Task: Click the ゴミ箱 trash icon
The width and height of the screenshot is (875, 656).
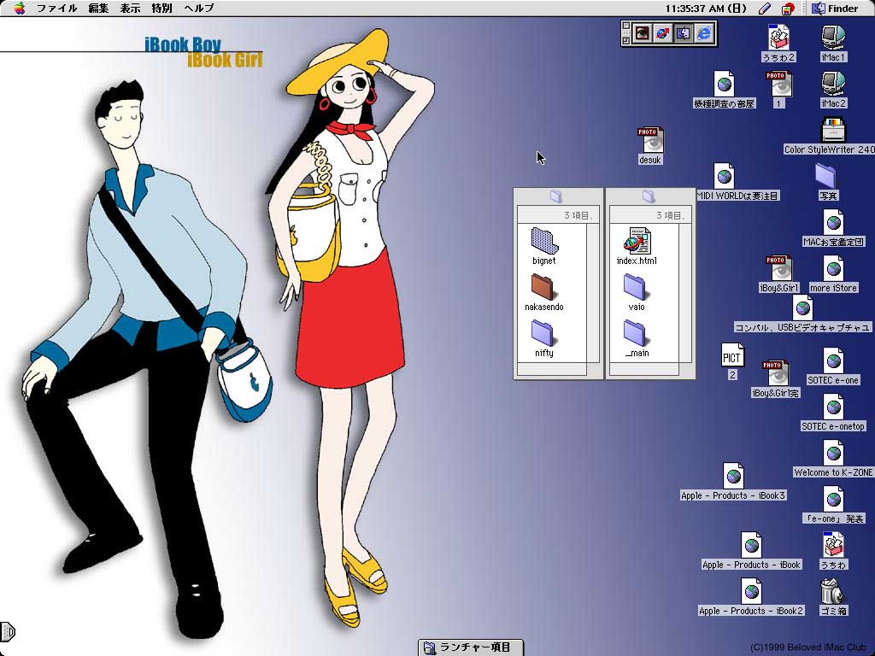Action: (x=832, y=591)
